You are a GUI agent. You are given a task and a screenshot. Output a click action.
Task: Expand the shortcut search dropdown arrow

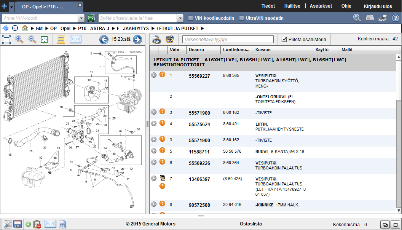point(180,18)
